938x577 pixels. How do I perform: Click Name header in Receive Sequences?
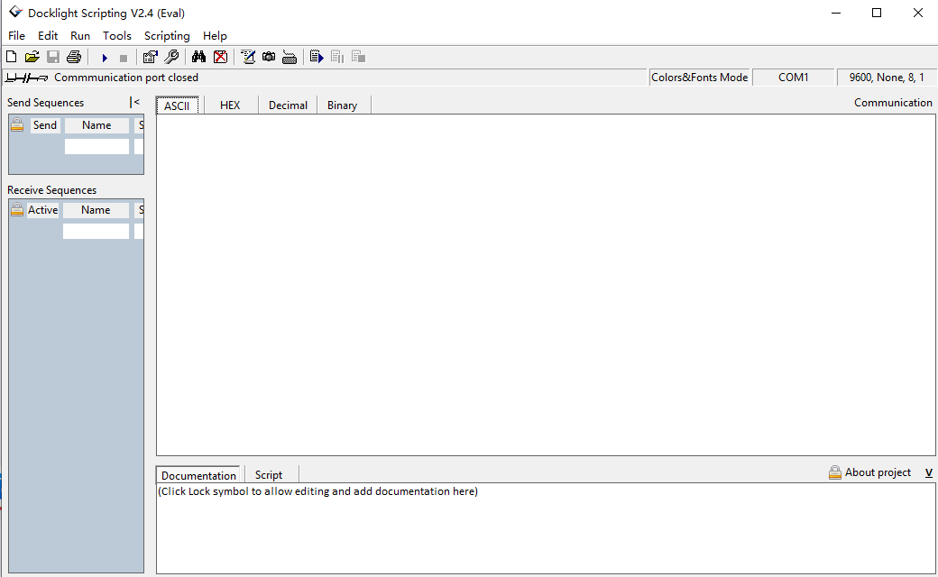coord(96,210)
